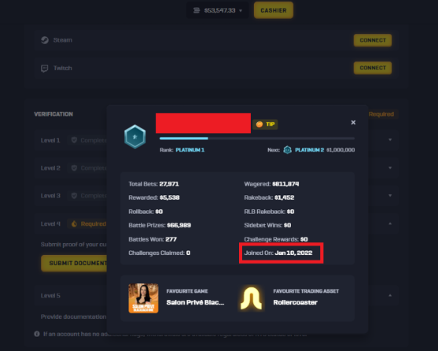Click the Platinum 1 rank badge hexagon
The height and width of the screenshot is (351, 438).
tap(135, 137)
